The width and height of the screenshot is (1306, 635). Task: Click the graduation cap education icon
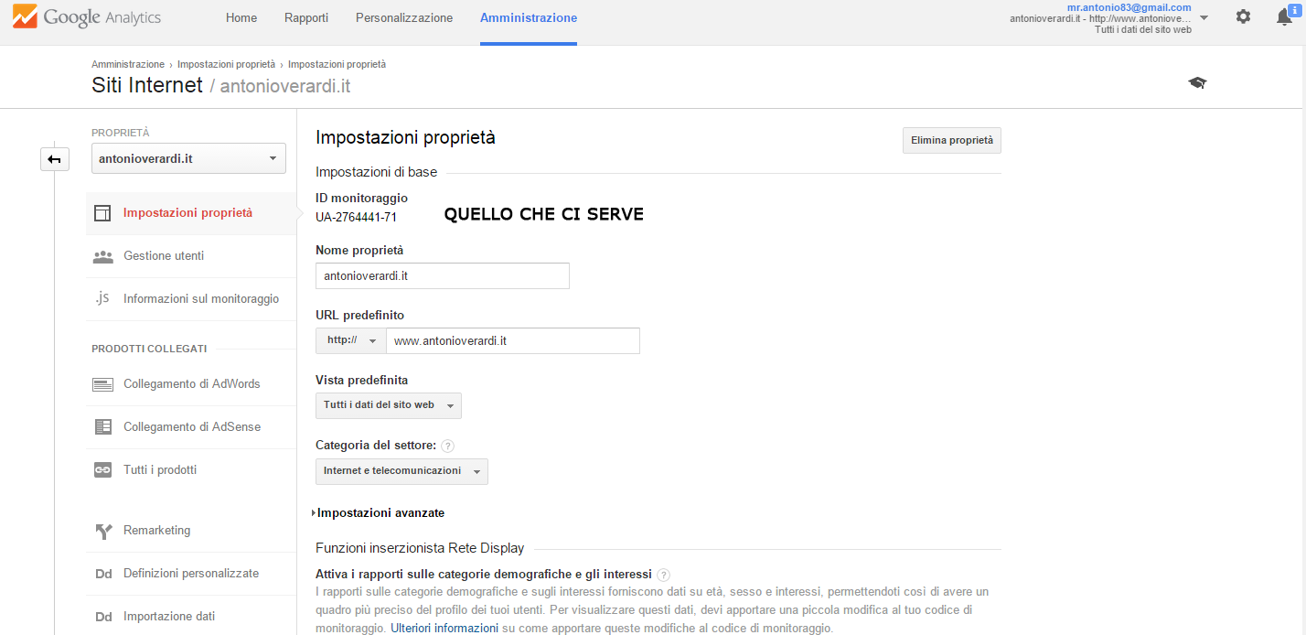1197,83
